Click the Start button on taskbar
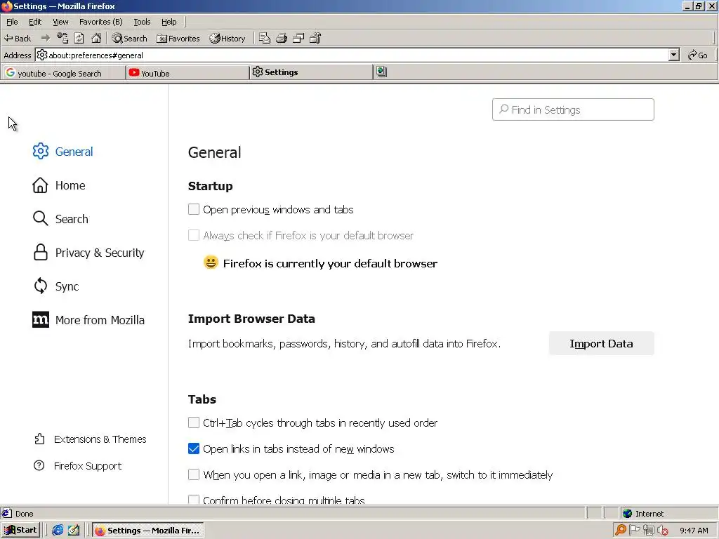 [x=21, y=531]
